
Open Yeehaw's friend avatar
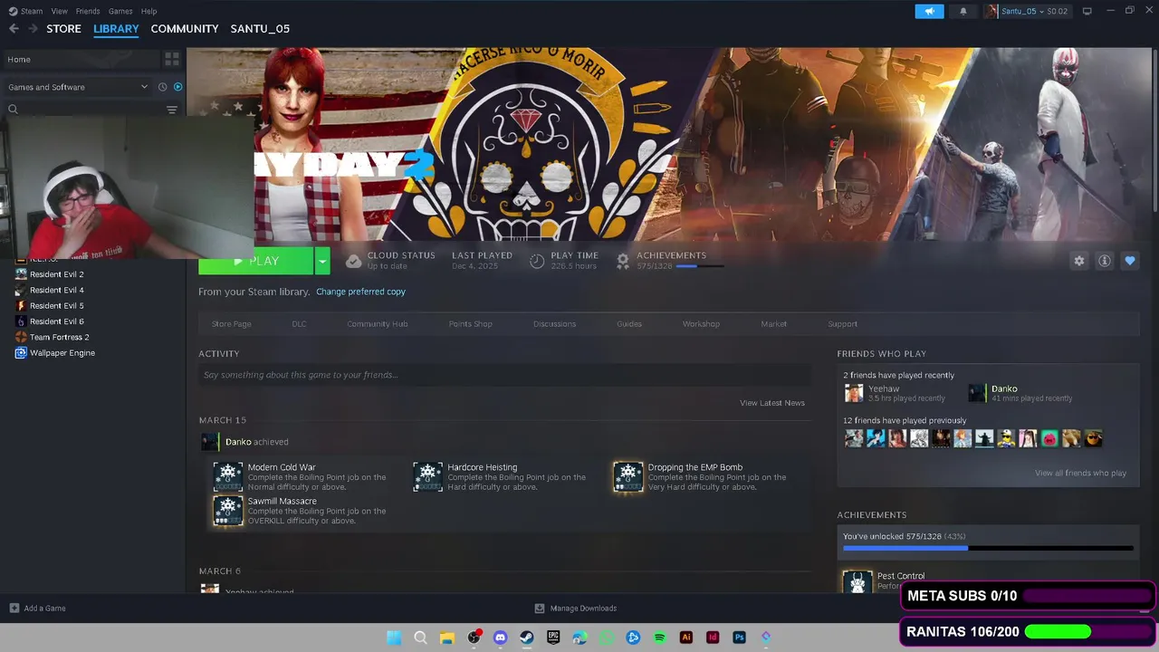pos(853,393)
